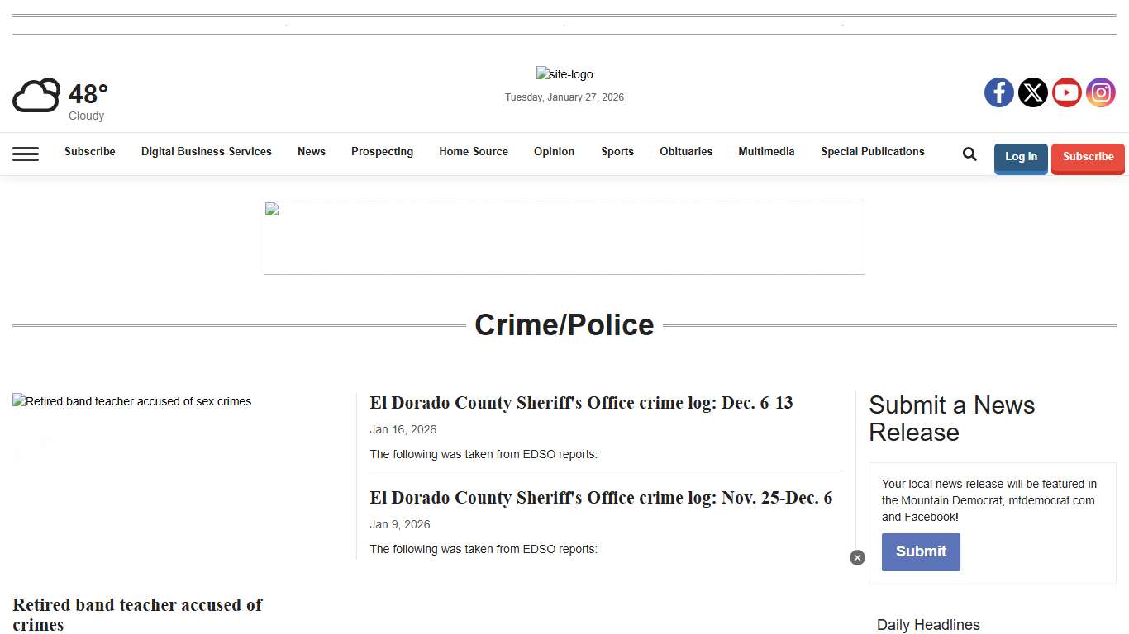Open the Special Publications menu
The image size is (1129, 634).
click(873, 152)
